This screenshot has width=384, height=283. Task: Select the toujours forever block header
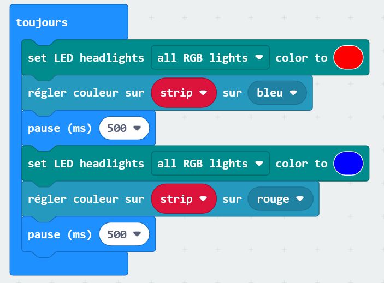tap(42, 22)
